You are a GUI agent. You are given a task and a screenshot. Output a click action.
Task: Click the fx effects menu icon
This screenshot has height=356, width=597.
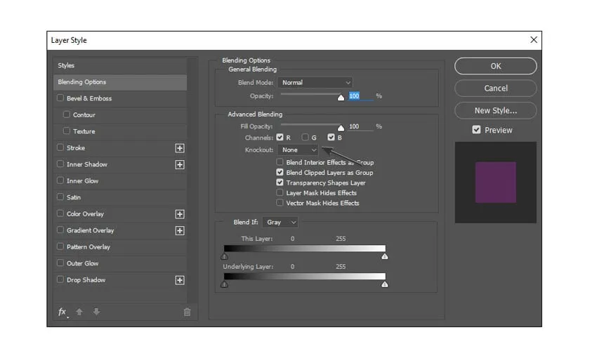pyautogui.click(x=62, y=312)
